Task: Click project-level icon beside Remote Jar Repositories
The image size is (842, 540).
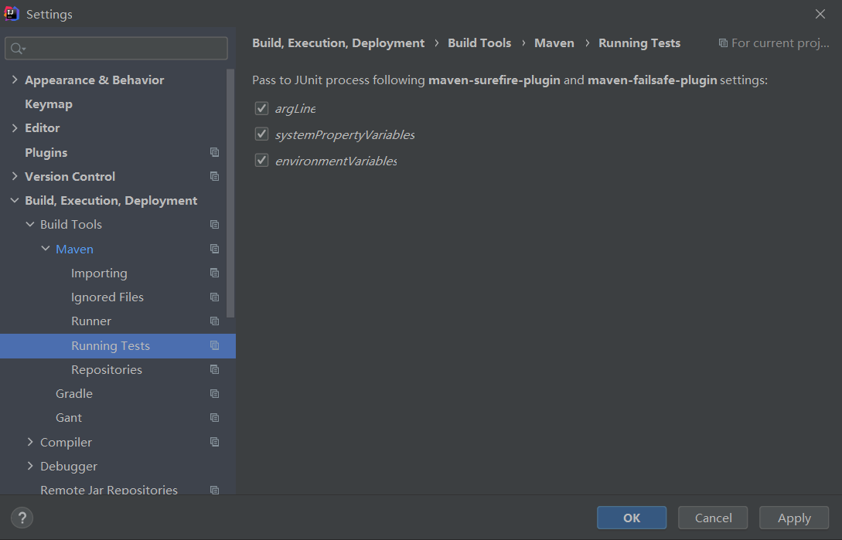Action: (215, 490)
